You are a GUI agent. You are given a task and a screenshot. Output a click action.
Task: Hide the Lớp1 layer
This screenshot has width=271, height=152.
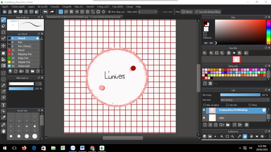click(x=204, y=118)
